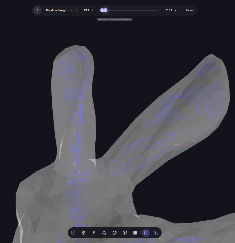Click the Reset button

coord(190,10)
